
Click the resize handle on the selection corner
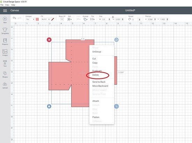[x=116, y=106]
